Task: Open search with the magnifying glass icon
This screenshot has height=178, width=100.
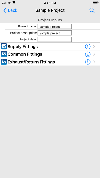Action: (x=92, y=10)
